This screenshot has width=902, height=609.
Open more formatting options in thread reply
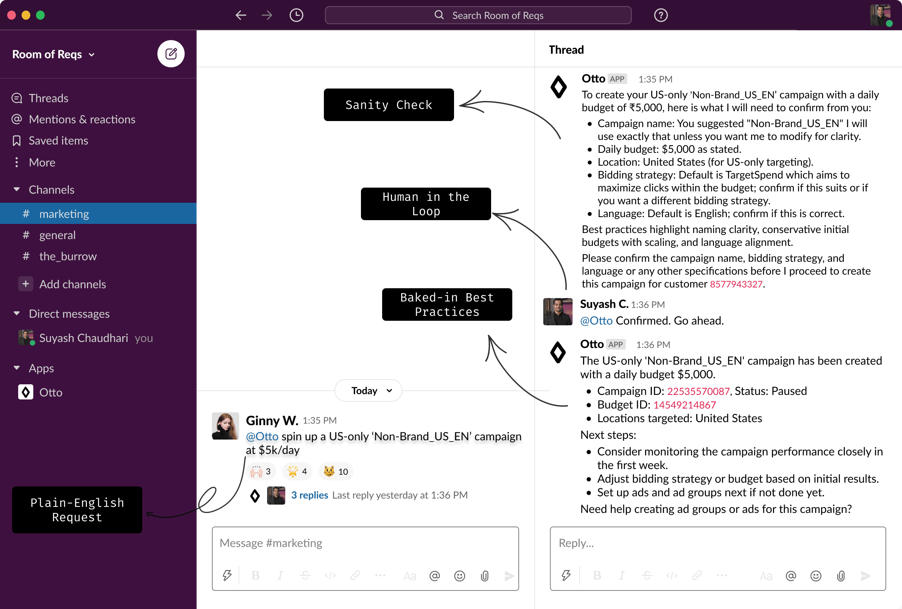click(x=722, y=575)
